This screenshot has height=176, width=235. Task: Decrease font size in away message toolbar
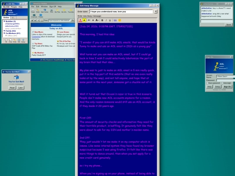[x=89, y=20]
